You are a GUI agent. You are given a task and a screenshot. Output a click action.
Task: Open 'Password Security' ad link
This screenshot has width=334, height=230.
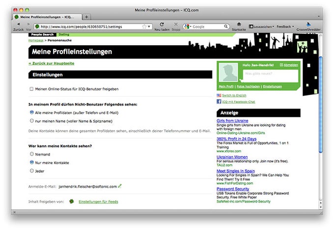(x=233, y=189)
